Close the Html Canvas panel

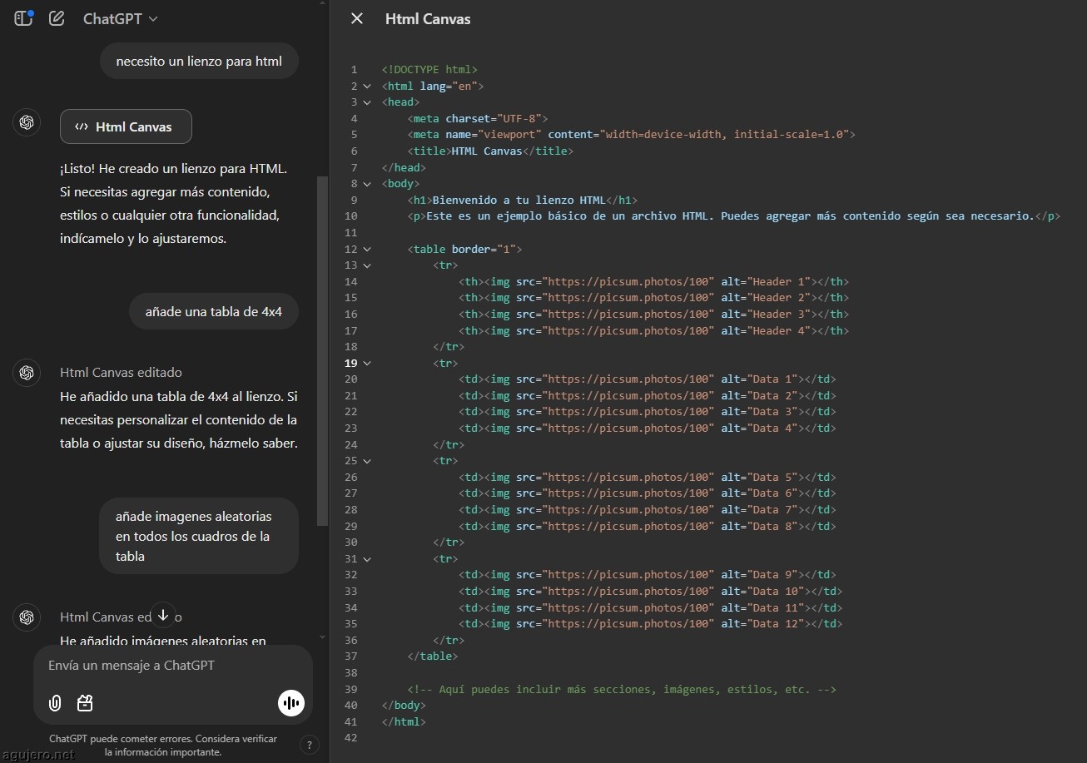pyautogui.click(x=357, y=18)
